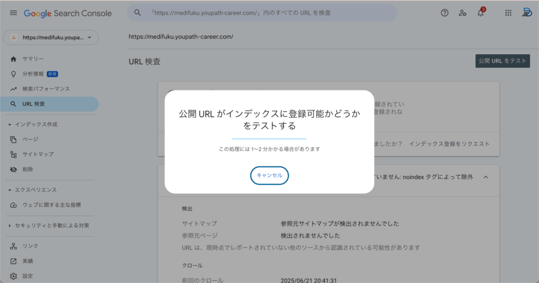The width and height of the screenshot is (539, 283).
Task: Collapse the noindex タグ details panel chevron
Action: click(486, 177)
